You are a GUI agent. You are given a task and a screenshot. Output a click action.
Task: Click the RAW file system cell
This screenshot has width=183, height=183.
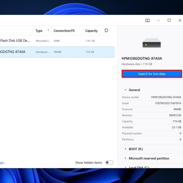57,41
